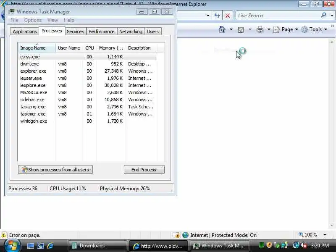Click the IE page scrollbar down arrow
The height and width of the screenshot is (252, 336).
pyautogui.click(x=332, y=226)
